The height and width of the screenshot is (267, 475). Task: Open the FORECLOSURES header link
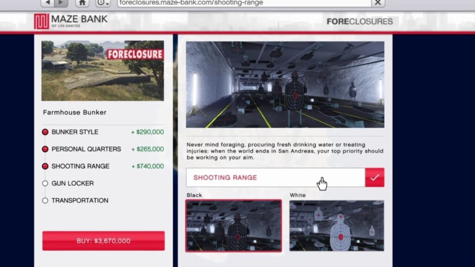(x=359, y=21)
